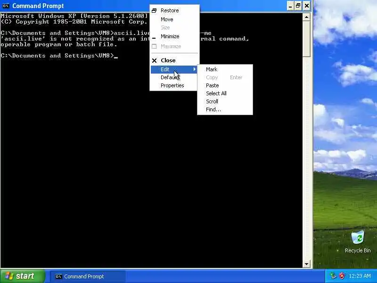Click the "operable program or batch file." line
377x283 pixels.
pos(58,44)
